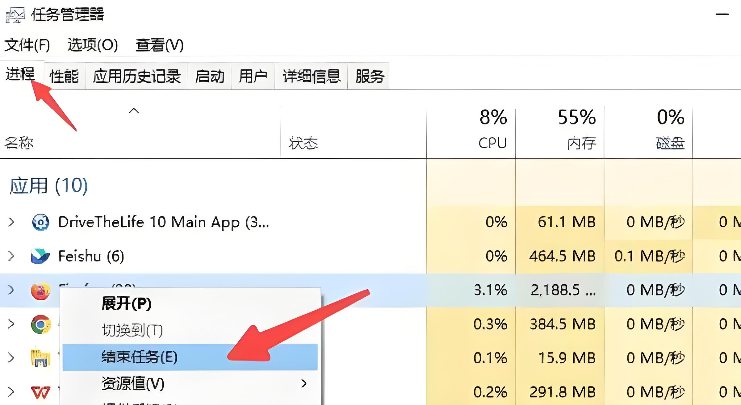The image size is (741, 405).
Task: Expand the Chrome process group chevron
Action: pyautogui.click(x=11, y=324)
